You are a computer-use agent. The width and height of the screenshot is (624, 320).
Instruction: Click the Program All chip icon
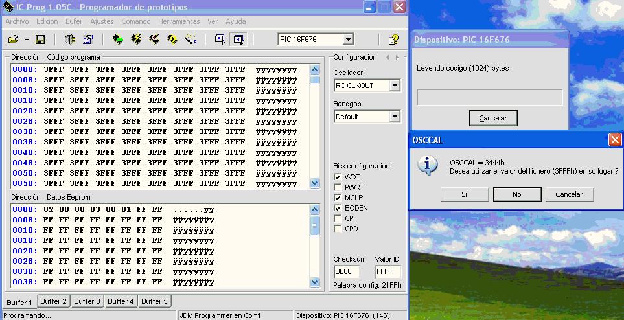click(x=136, y=40)
